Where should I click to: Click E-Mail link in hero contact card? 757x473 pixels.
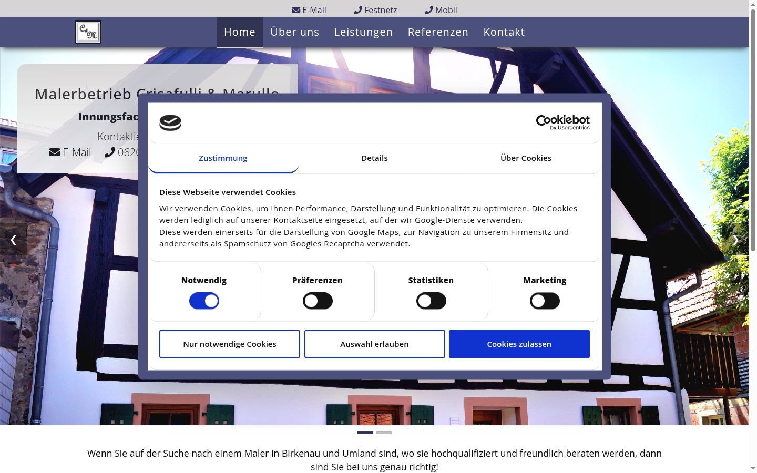click(70, 152)
